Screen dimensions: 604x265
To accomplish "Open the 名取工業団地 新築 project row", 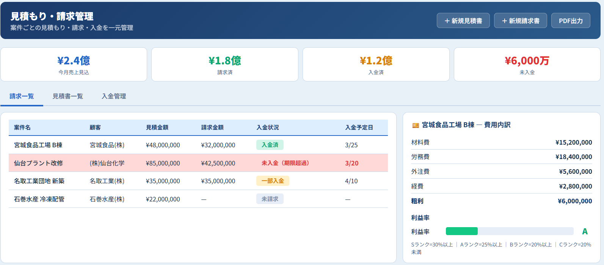I will click(x=39, y=181).
